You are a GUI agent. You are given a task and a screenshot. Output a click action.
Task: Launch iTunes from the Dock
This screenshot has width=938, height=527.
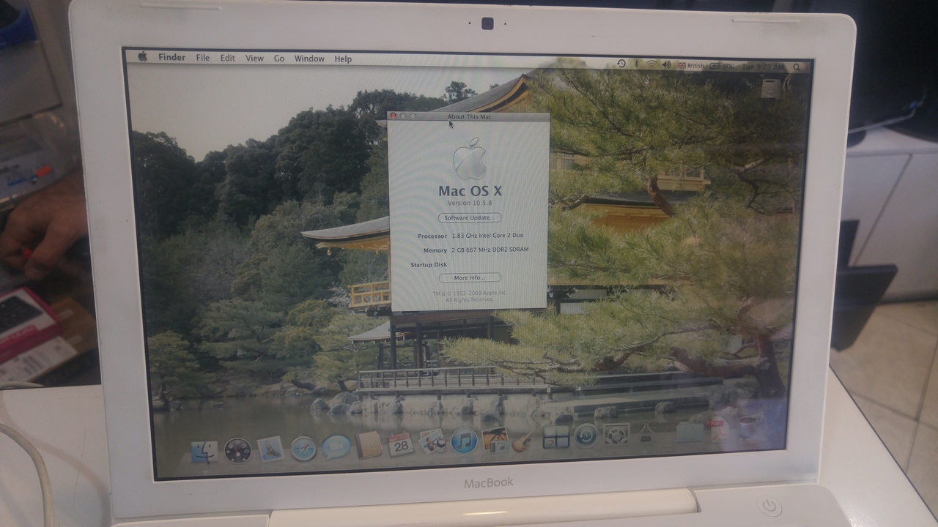coord(464,441)
